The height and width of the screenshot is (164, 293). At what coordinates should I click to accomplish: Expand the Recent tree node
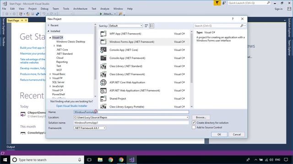pos(49,26)
